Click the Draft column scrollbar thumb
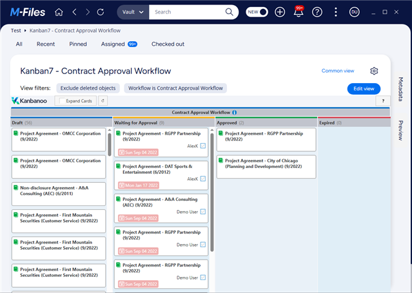Image resolution: width=412 pixels, height=293 pixels. [x=110, y=144]
